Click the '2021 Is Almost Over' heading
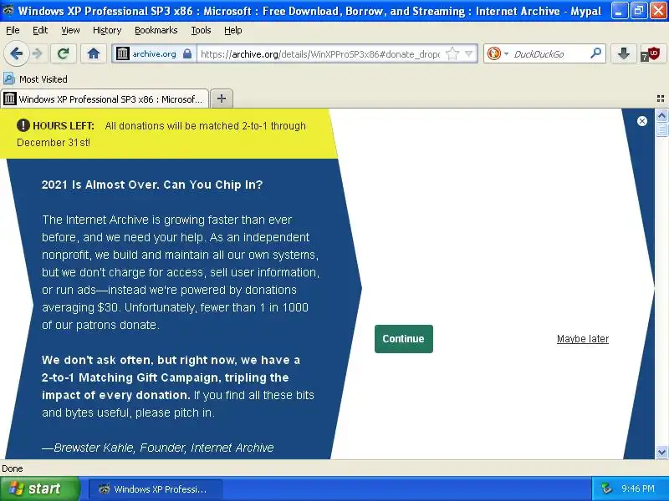 (152, 185)
